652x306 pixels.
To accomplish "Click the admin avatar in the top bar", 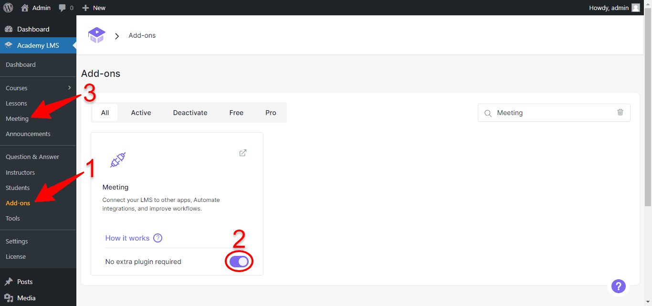I will tap(635, 7).
